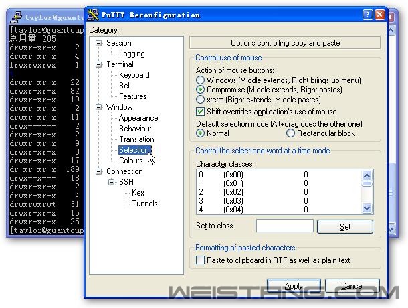Select character class row 2 (0x02)
This screenshot has width=408, height=308.
pos(279,192)
